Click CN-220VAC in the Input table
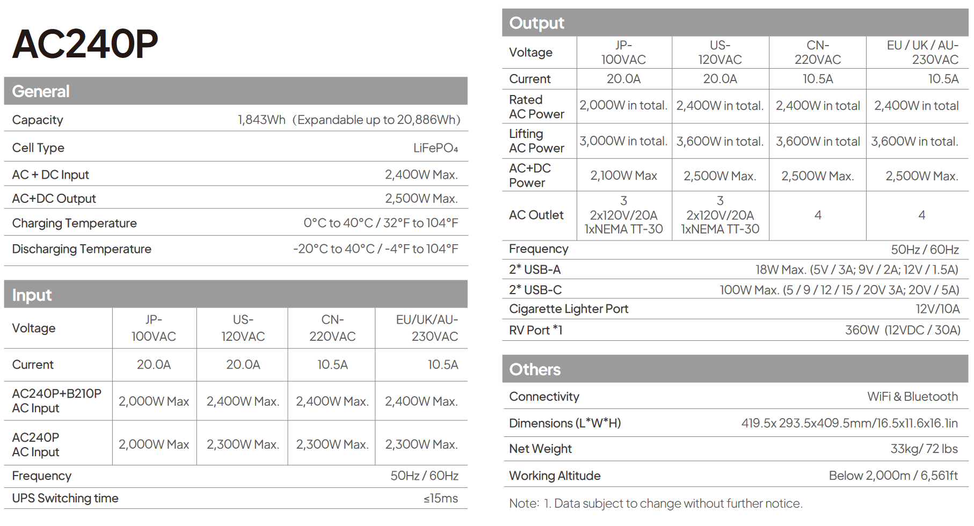 [332, 328]
